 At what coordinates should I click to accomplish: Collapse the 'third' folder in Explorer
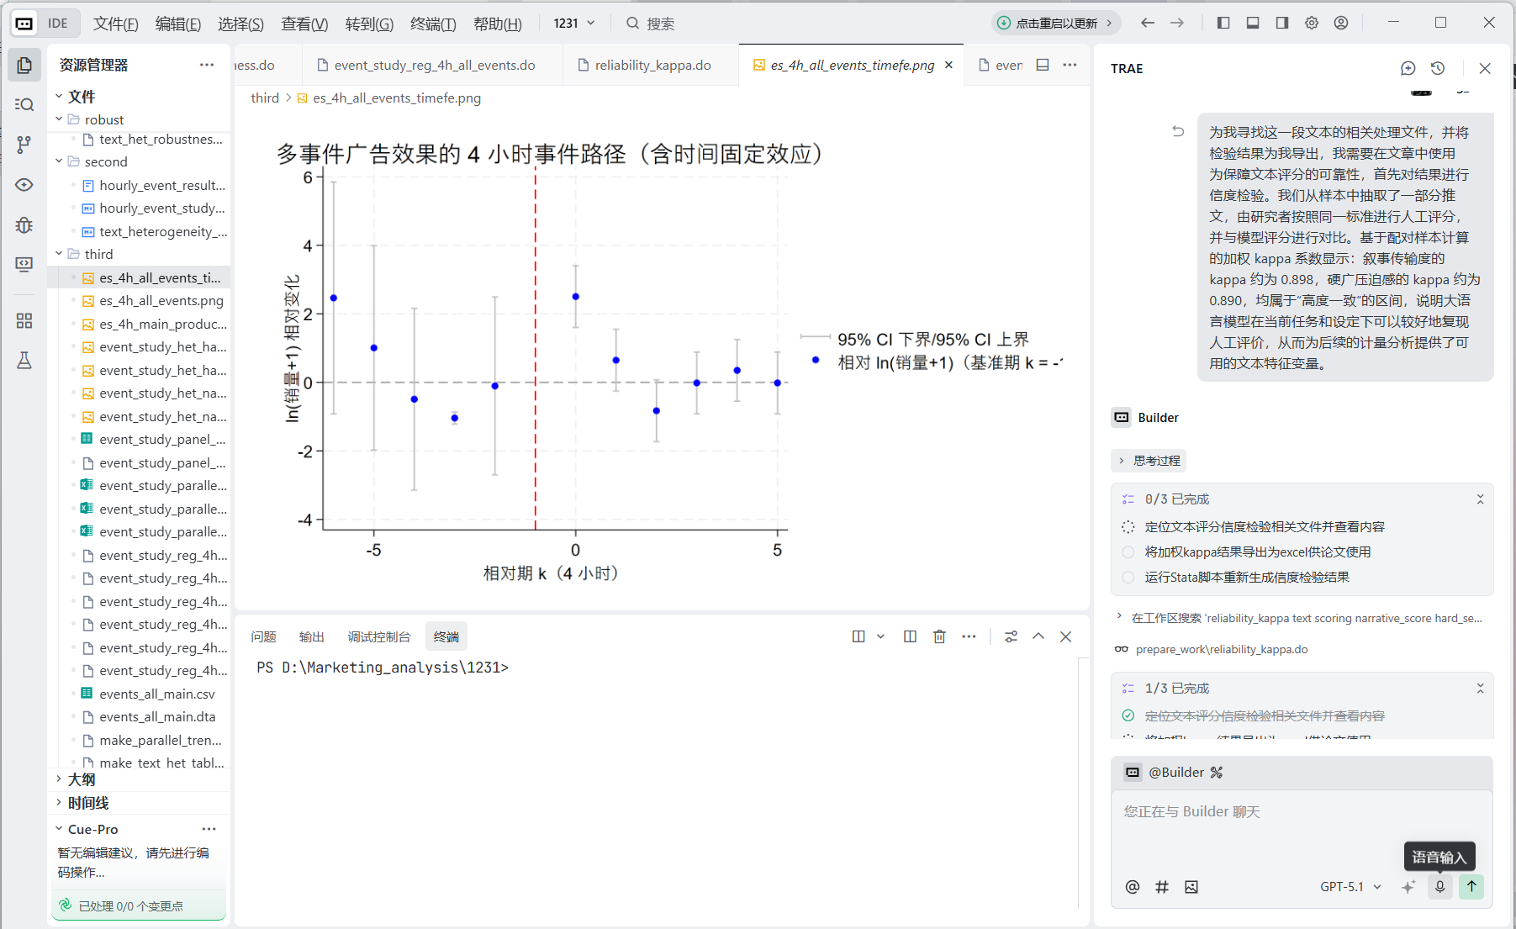click(x=59, y=254)
